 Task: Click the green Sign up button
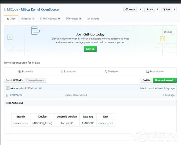click(90, 49)
